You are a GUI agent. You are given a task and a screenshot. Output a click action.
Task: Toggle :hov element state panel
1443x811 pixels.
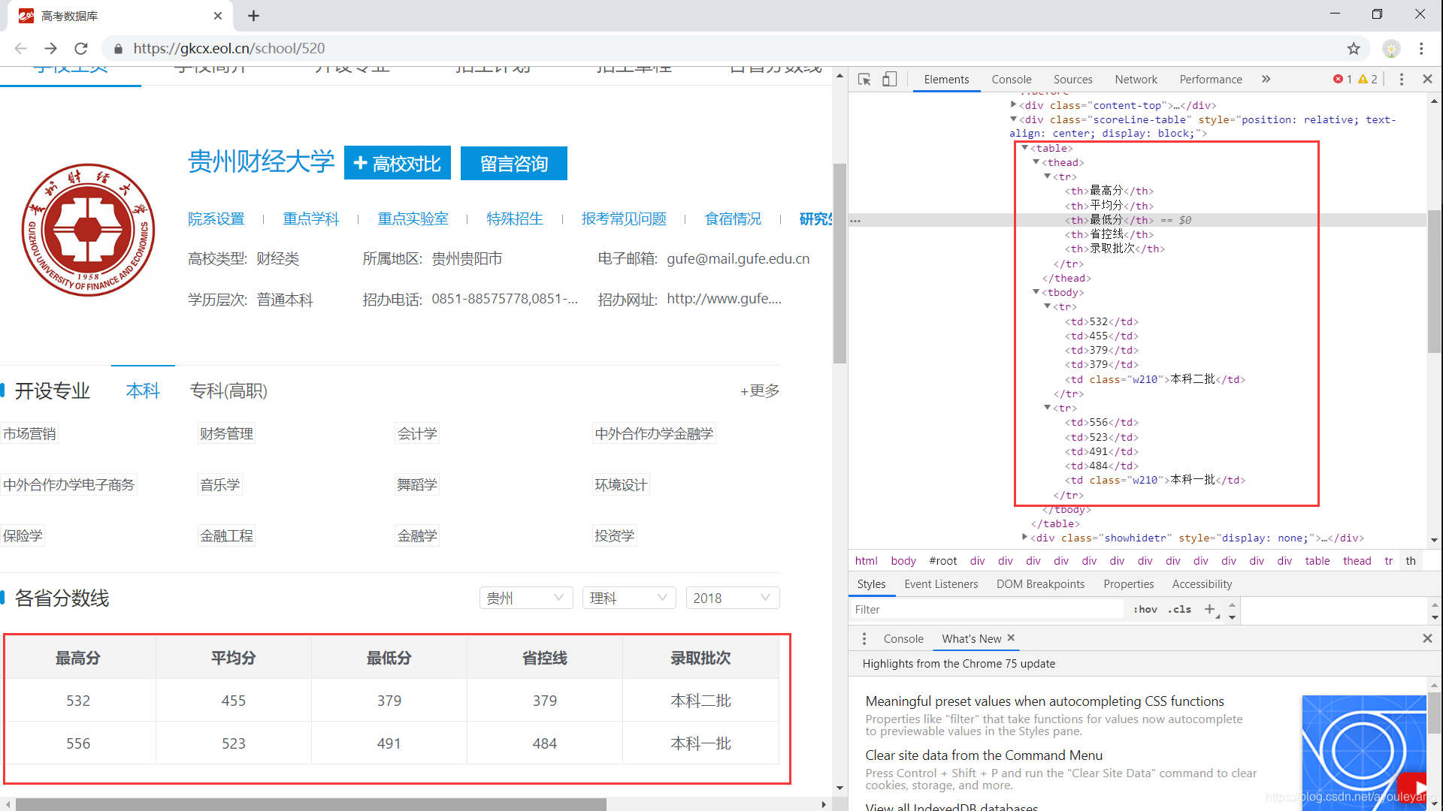coord(1145,609)
